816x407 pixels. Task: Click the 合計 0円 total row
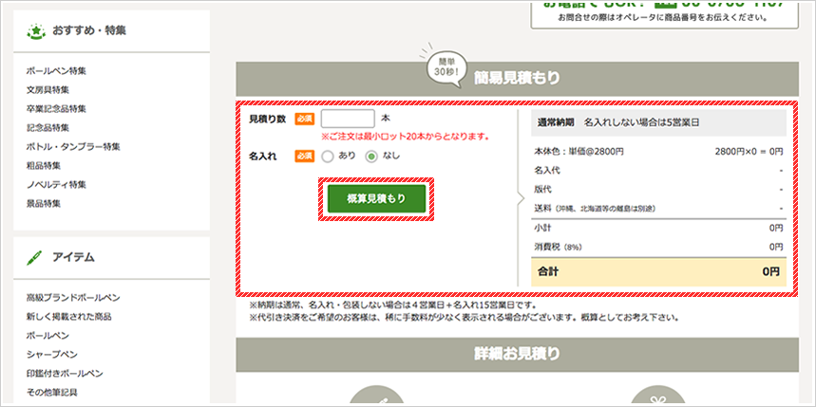pyautogui.click(x=658, y=271)
